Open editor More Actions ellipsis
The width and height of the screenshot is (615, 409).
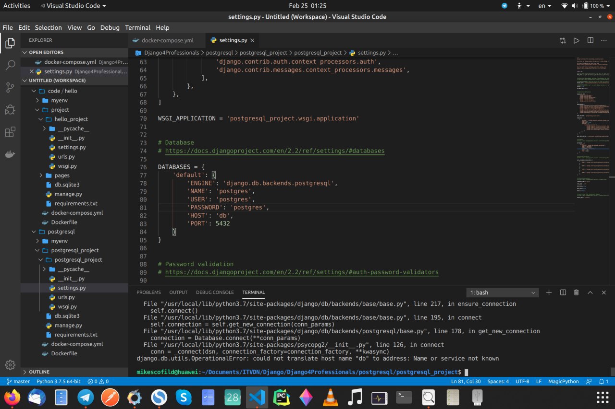[604, 41]
